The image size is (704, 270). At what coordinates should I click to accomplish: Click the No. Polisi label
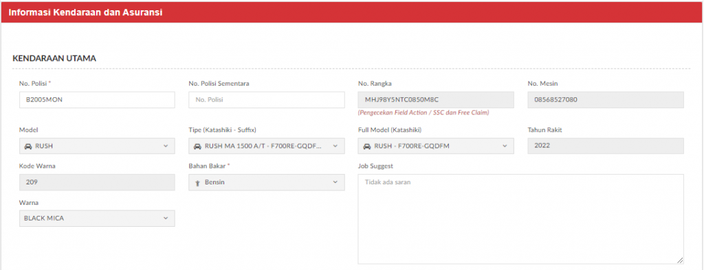pos(34,84)
